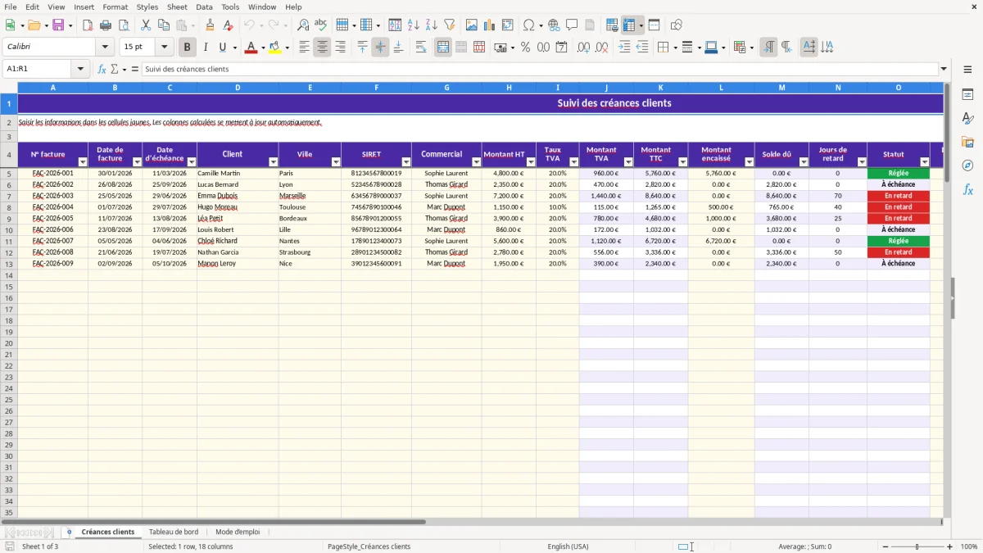The height and width of the screenshot is (553, 983).
Task: Insert an image
Action: [472, 25]
